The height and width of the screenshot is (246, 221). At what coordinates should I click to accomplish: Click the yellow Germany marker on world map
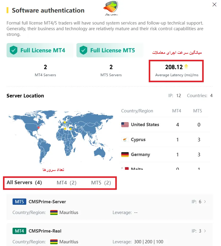pos(65,122)
